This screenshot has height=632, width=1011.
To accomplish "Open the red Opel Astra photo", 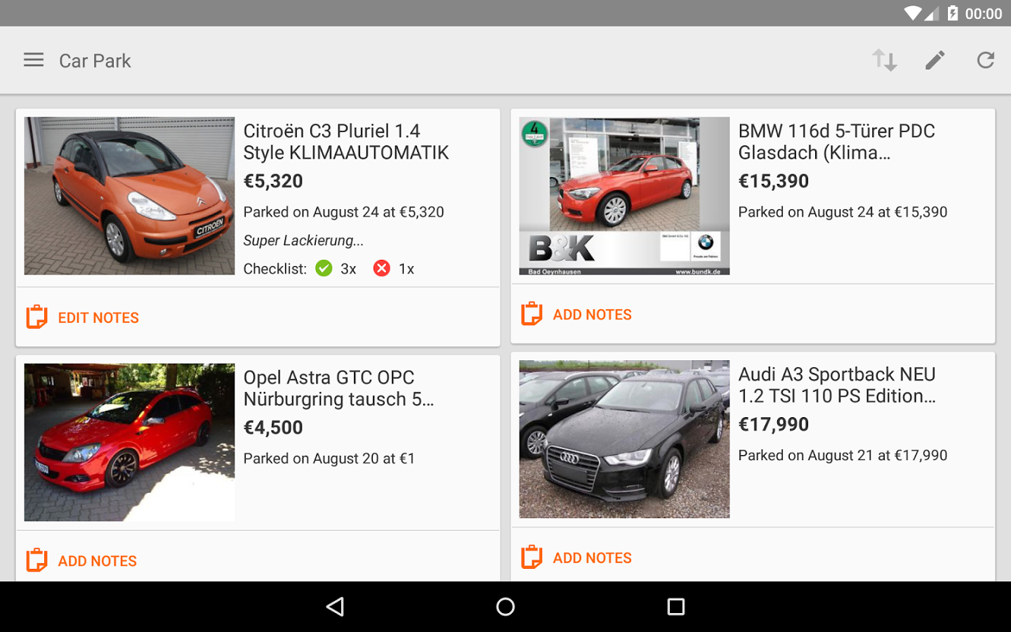I will click(x=129, y=442).
